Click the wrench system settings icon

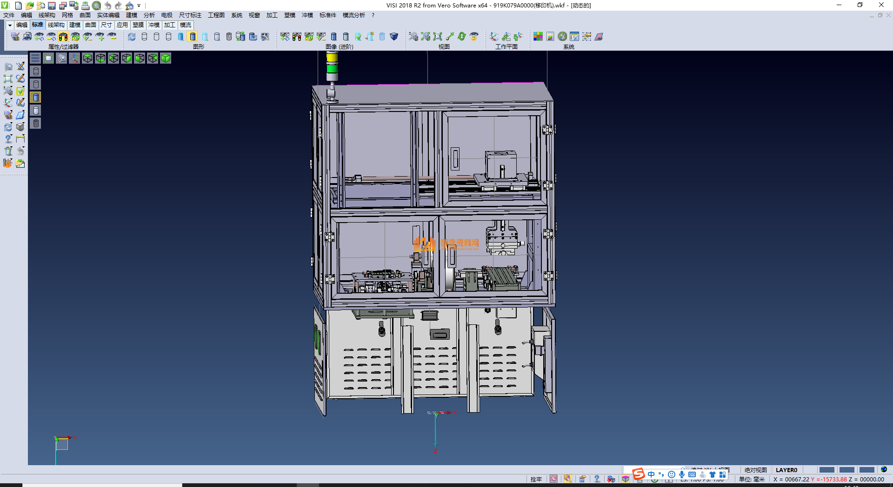[562, 36]
